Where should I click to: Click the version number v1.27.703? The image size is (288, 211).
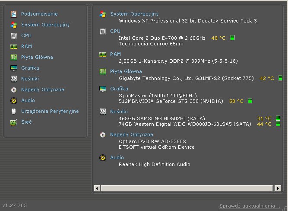pos(15,205)
